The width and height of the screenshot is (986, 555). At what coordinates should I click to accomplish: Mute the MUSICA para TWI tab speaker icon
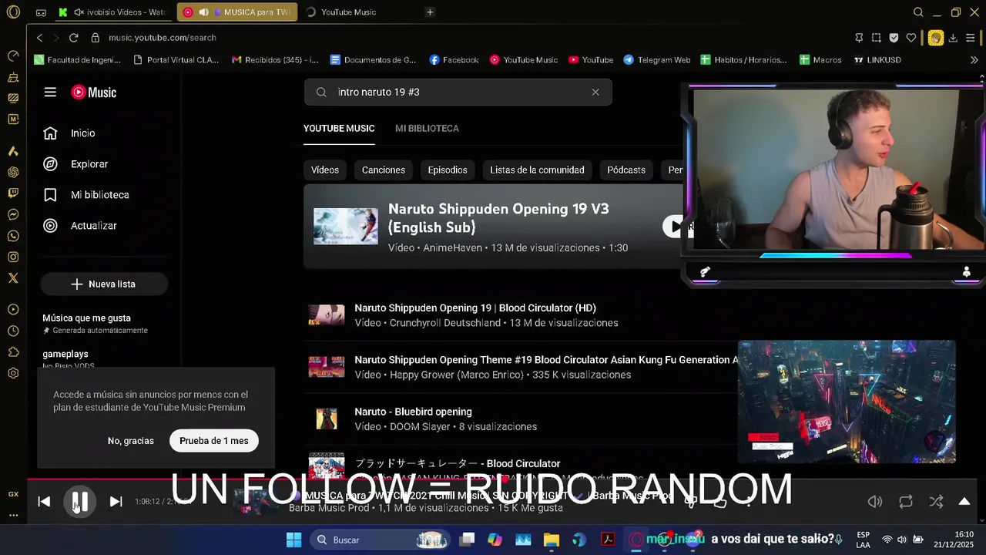pos(203,12)
